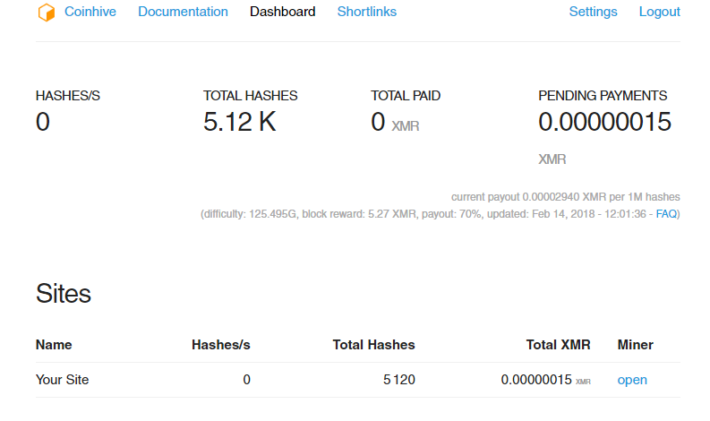
Task: Go to the Documentation page
Action: (x=183, y=12)
